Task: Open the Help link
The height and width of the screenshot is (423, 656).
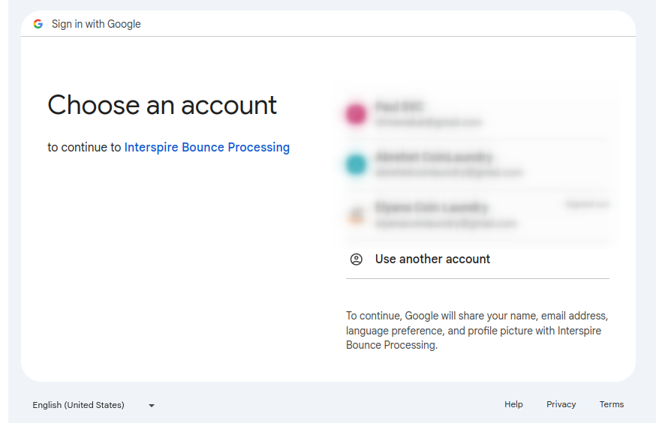Action: [x=513, y=404]
